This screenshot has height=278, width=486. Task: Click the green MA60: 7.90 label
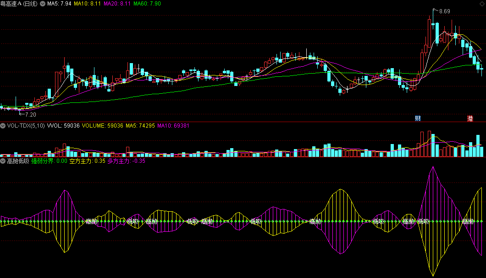tap(147, 4)
